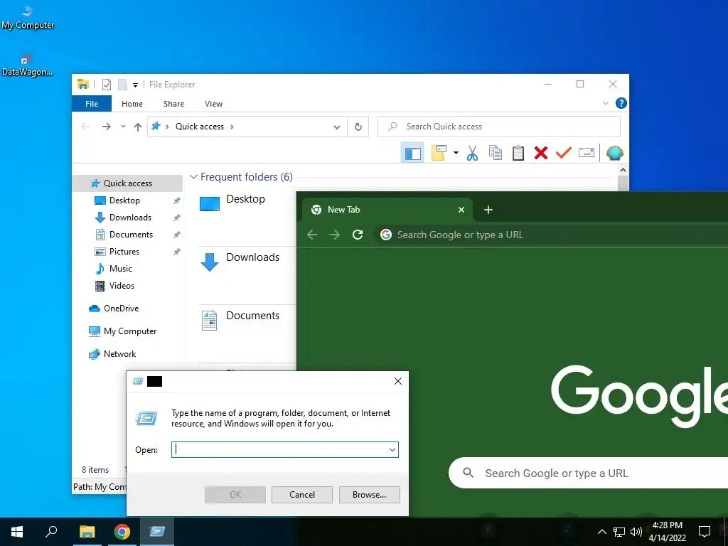Click the scroll up arrow in Explorer content
Image resolution: width=728 pixels, height=546 pixels.
click(623, 170)
